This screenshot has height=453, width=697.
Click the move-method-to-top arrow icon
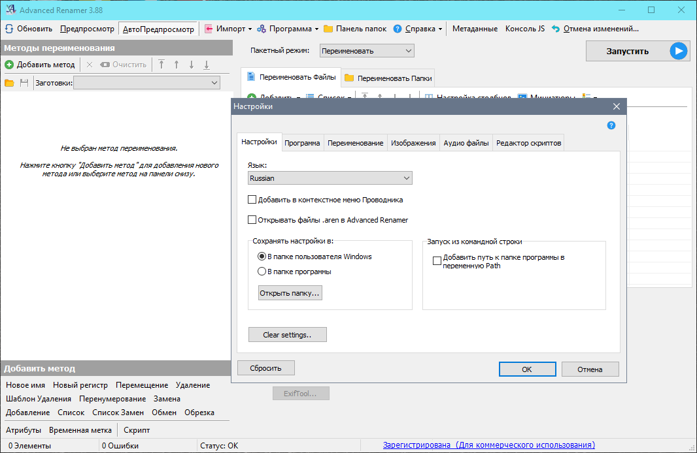[161, 65]
